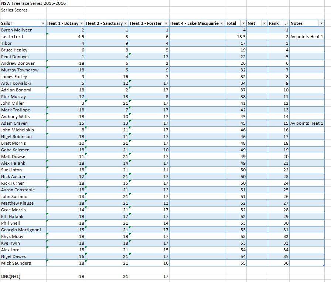Viewport: 331px width, 282px height.
Task: Open the Heat 3 - Forster filter dropdown
Action: (x=166, y=23)
